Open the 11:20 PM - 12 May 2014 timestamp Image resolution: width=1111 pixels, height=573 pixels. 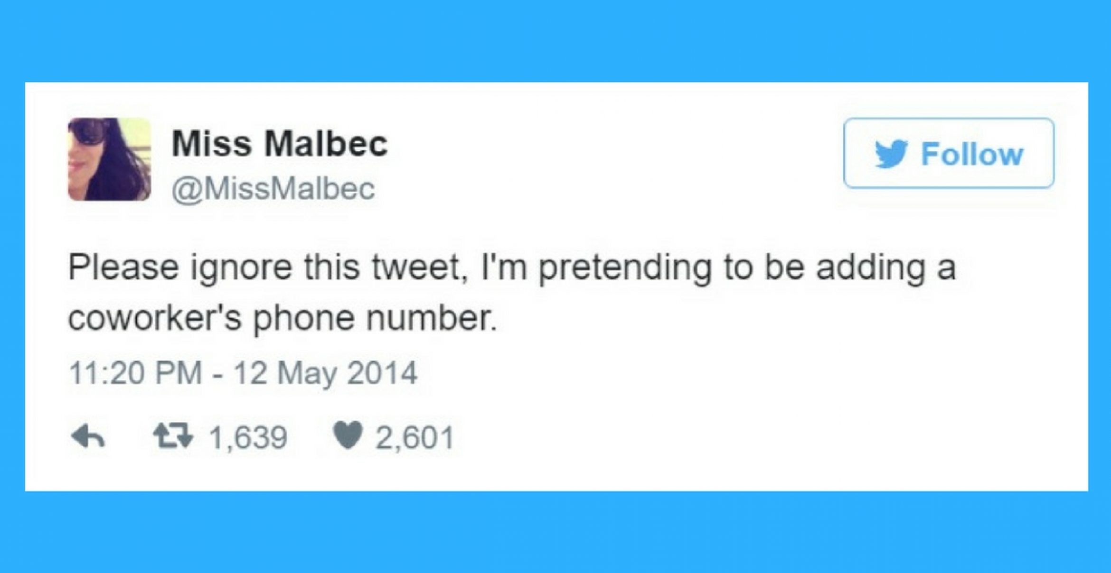[243, 373]
